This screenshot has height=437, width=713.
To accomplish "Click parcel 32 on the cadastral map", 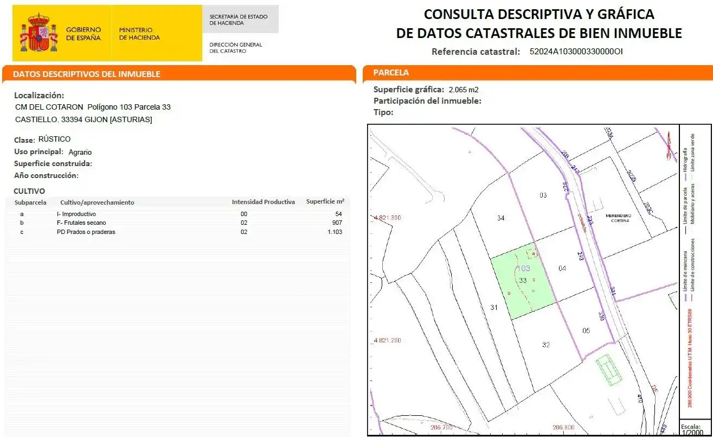I will [x=546, y=344].
